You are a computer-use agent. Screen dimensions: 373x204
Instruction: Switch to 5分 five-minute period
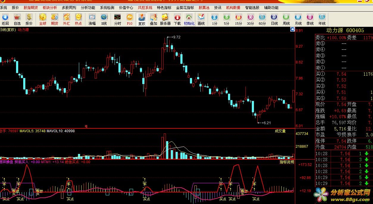pos(227,19)
